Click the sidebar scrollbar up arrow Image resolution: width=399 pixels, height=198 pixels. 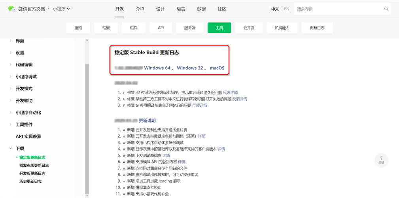(x=87, y=41)
